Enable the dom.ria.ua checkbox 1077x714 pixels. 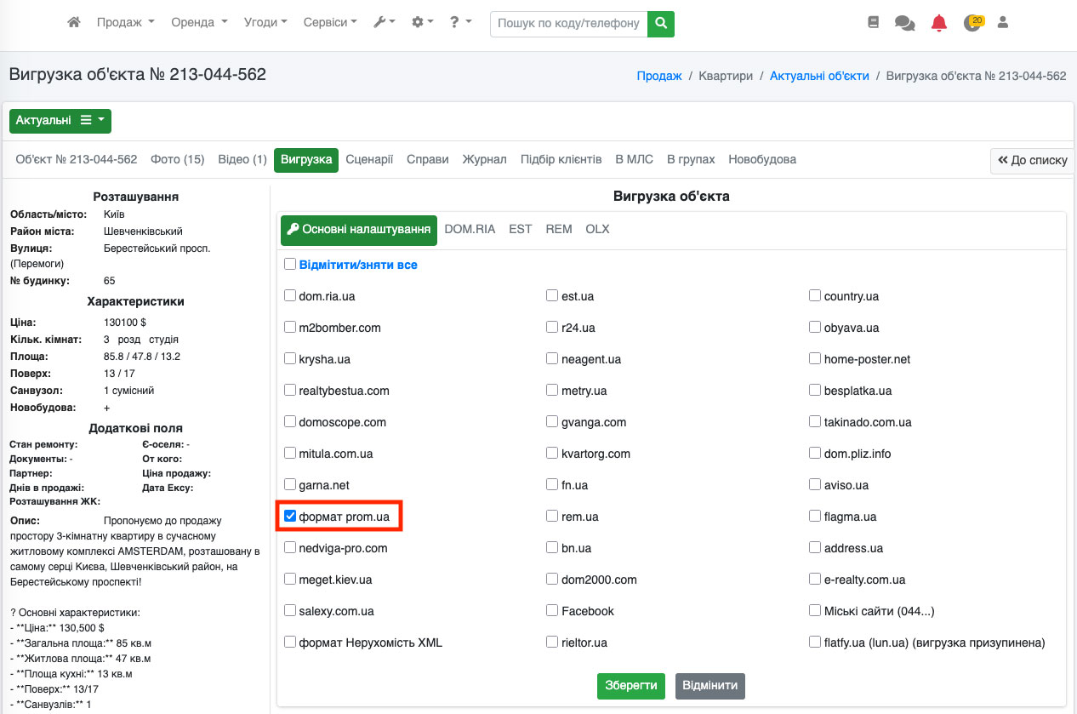tap(290, 296)
